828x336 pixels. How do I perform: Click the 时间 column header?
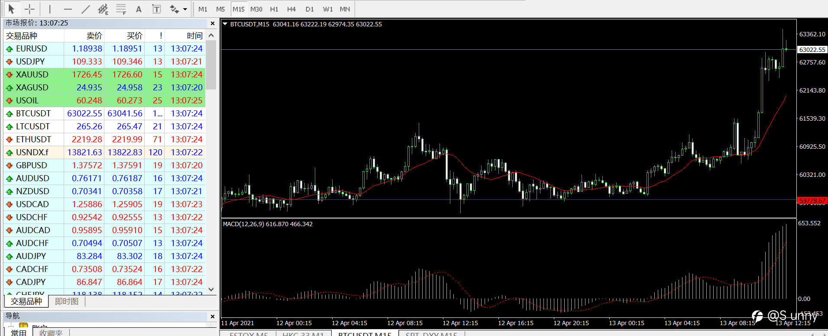click(185, 36)
